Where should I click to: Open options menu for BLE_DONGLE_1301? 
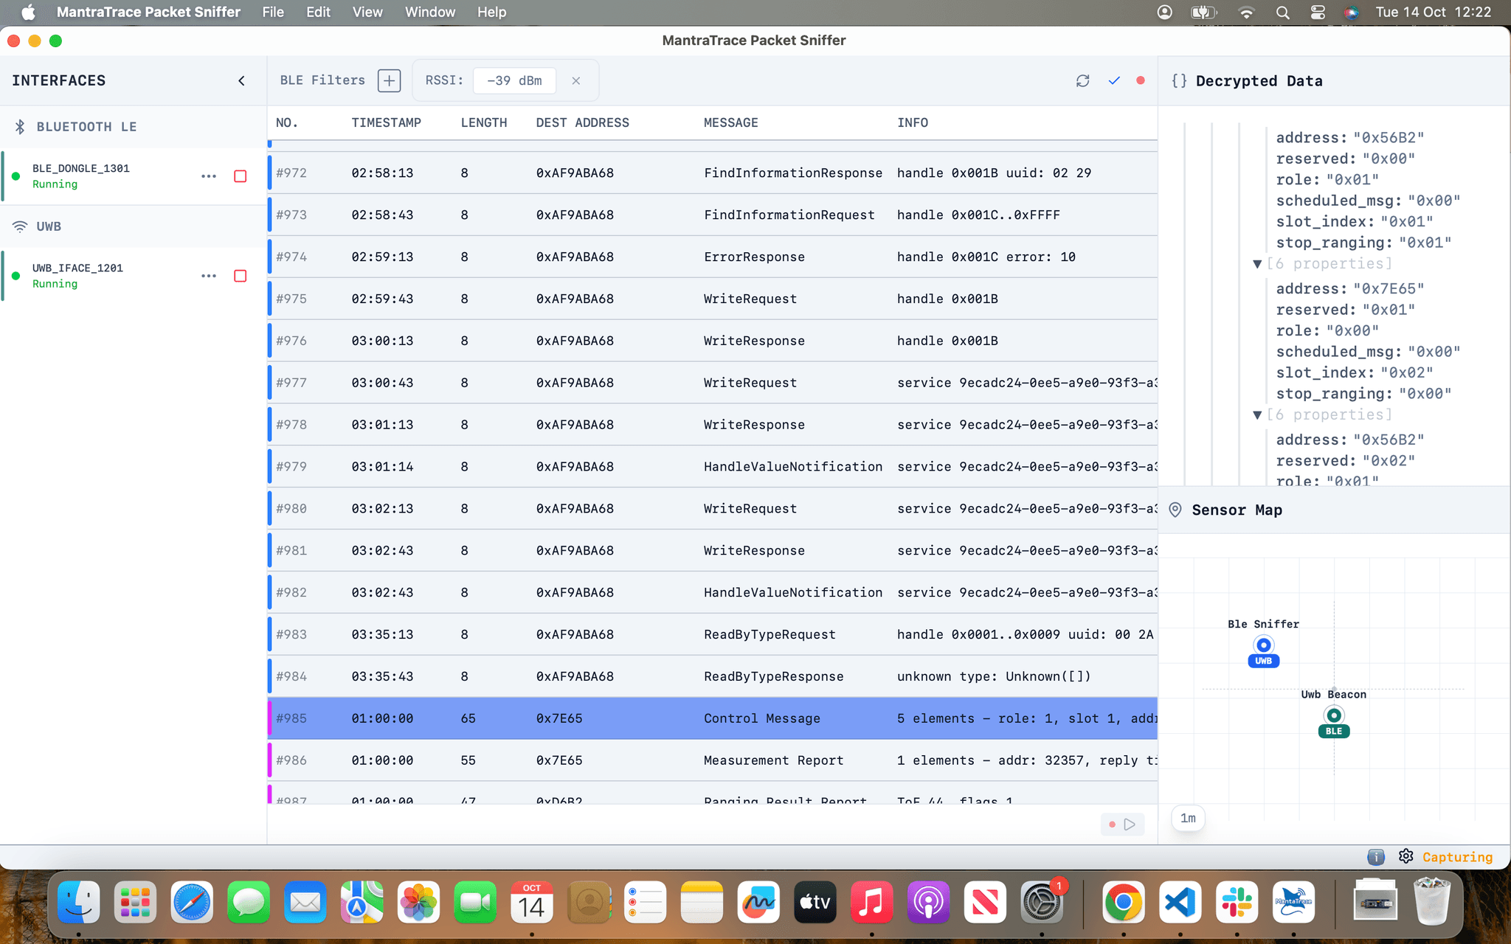coord(209,176)
